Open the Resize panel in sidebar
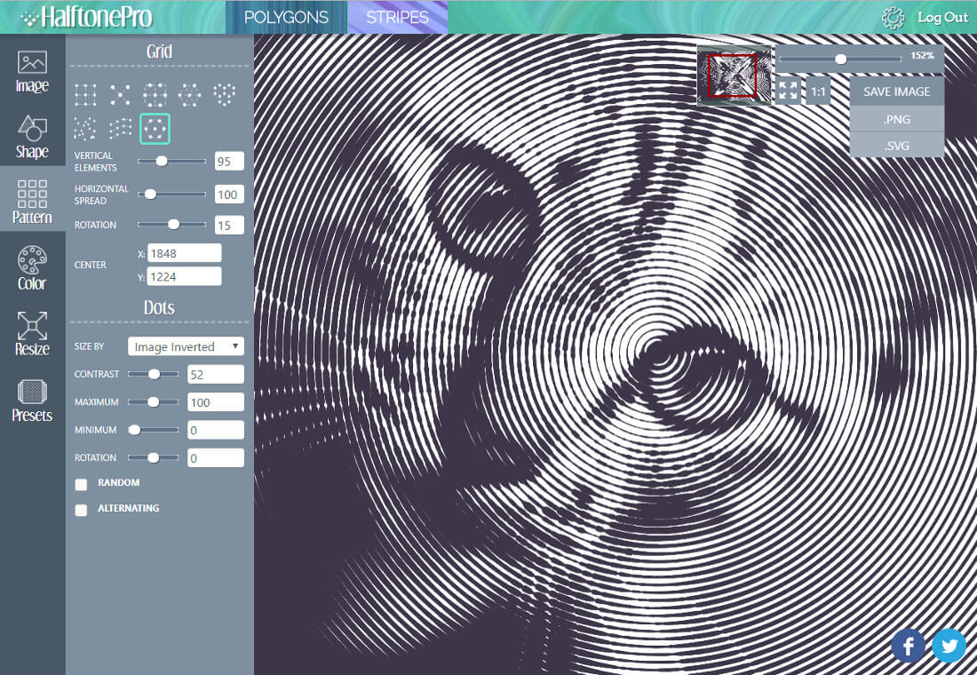Viewport: 977px width, 675px height. pos(32,333)
